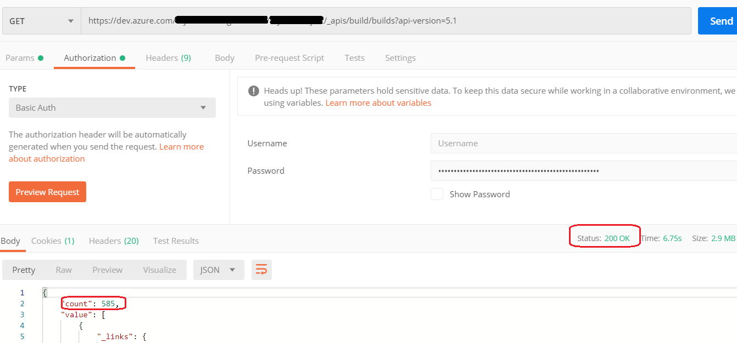Switch response view to Raw
The height and width of the screenshot is (343, 737).
point(64,270)
